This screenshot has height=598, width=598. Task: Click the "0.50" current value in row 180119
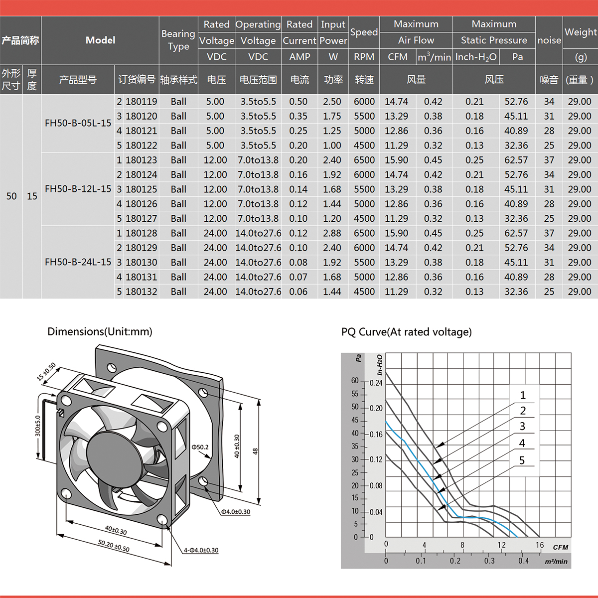(x=298, y=102)
